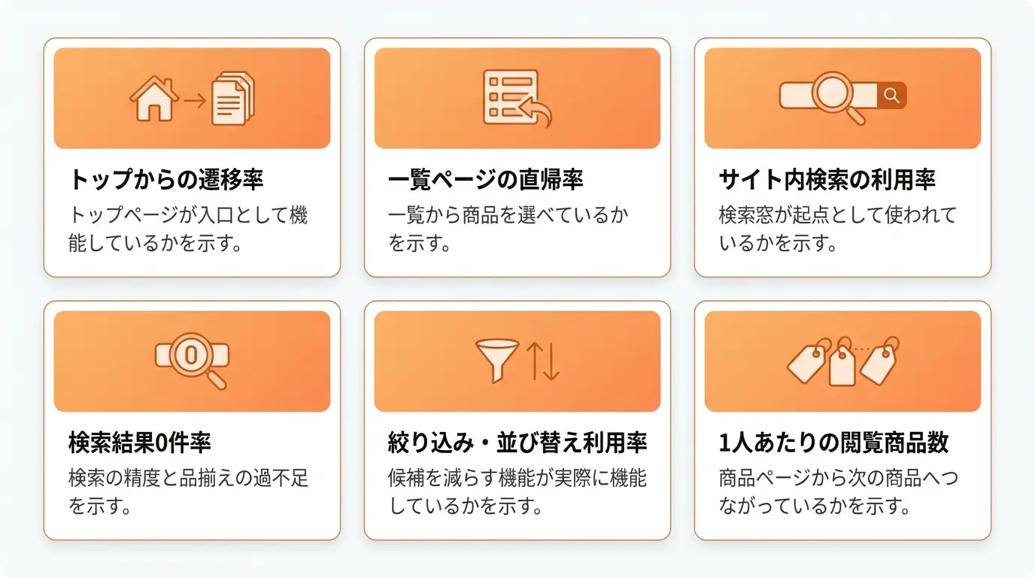Click the 一覧ページの直帰率 heading

pyautogui.click(x=486, y=180)
